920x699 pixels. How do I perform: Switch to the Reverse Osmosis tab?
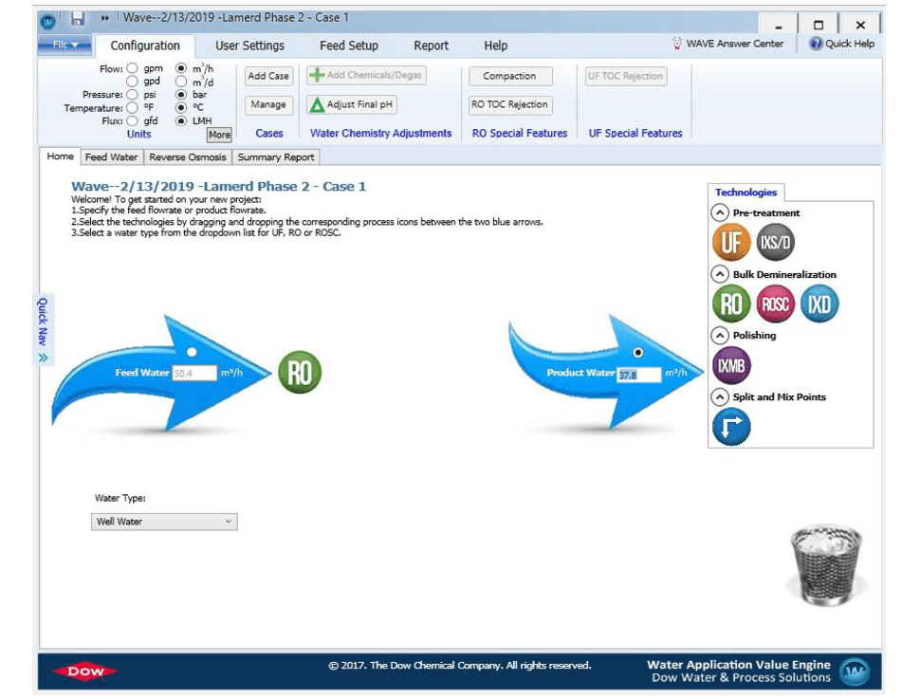187,157
